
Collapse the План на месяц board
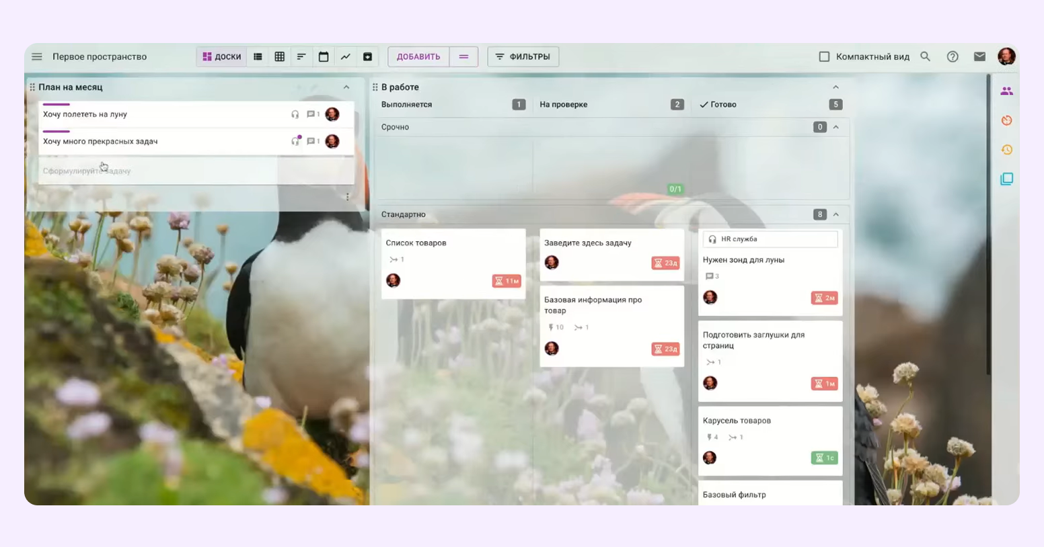[346, 87]
